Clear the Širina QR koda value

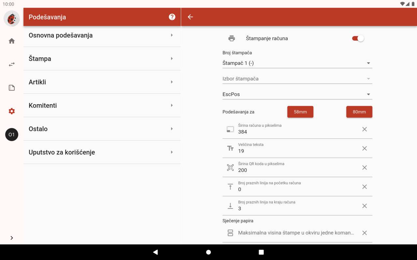click(365, 168)
